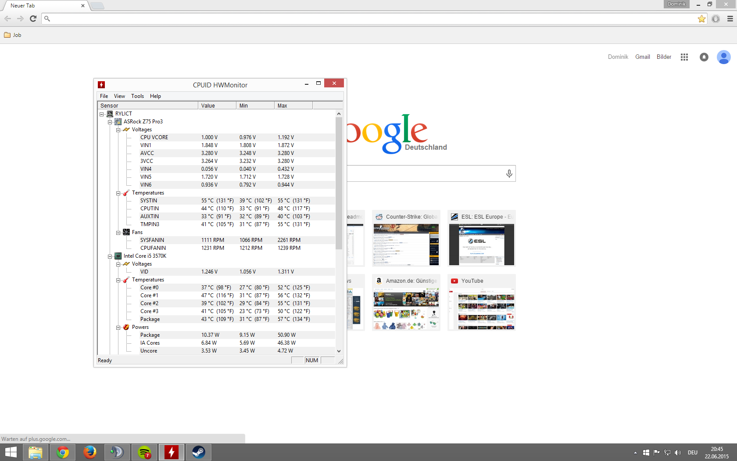Image resolution: width=737 pixels, height=461 pixels.
Task: Open the View menu in HWMonitor
Action: tap(119, 96)
